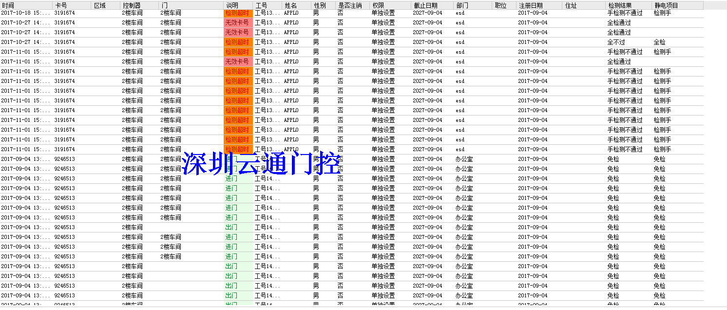Click the 控制器 column header
The width and height of the screenshot is (727, 310).
click(139, 5)
